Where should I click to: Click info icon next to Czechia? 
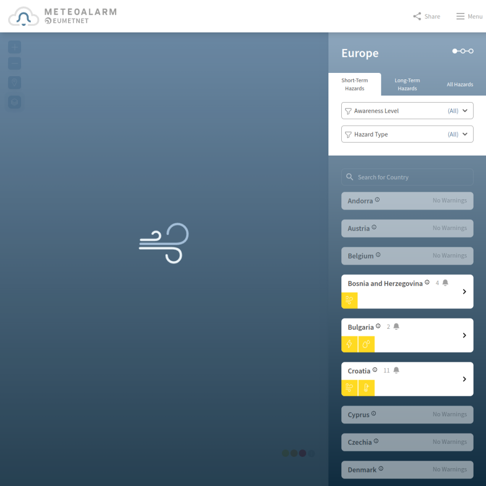pyautogui.click(x=376, y=441)
